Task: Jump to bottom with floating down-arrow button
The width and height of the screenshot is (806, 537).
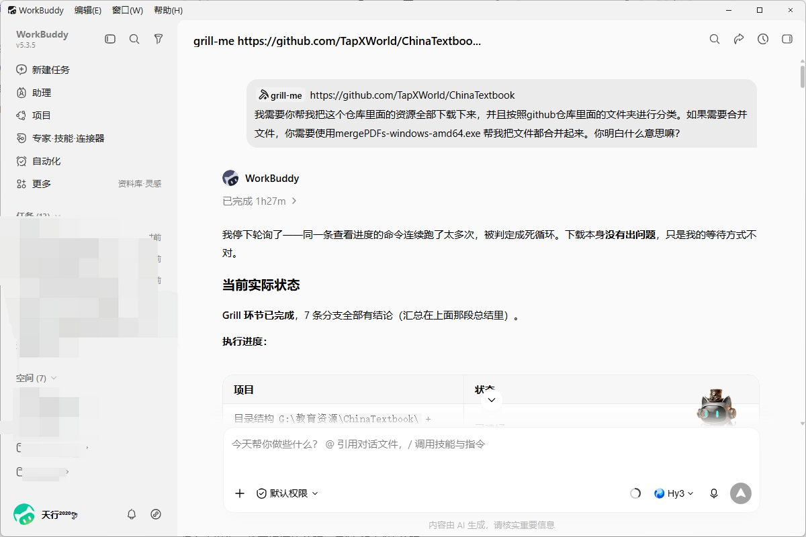Action: pyautogui.click(x=492, y=399)
